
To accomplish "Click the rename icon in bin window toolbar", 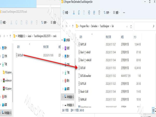I will [x=89, y=12].
